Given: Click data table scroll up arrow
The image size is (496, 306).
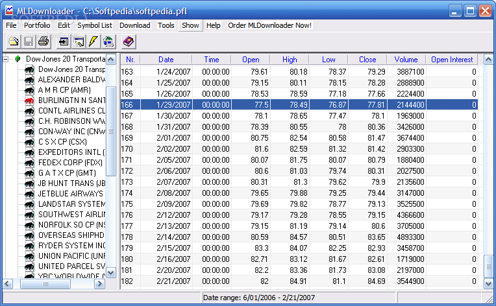Looking at the screenshot, I should 488,60.
